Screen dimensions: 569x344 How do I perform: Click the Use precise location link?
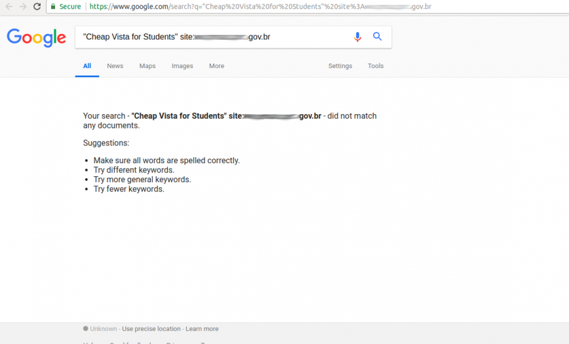[x=151, y=329]
